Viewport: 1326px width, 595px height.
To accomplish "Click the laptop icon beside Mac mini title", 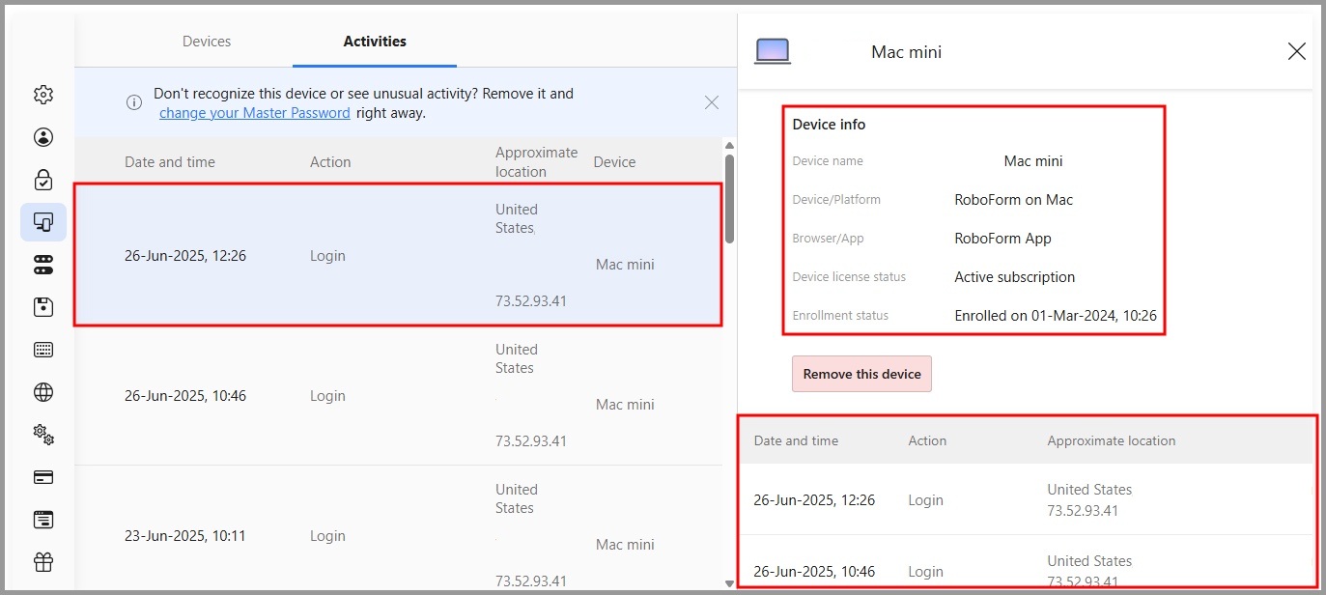I will 773,51.
